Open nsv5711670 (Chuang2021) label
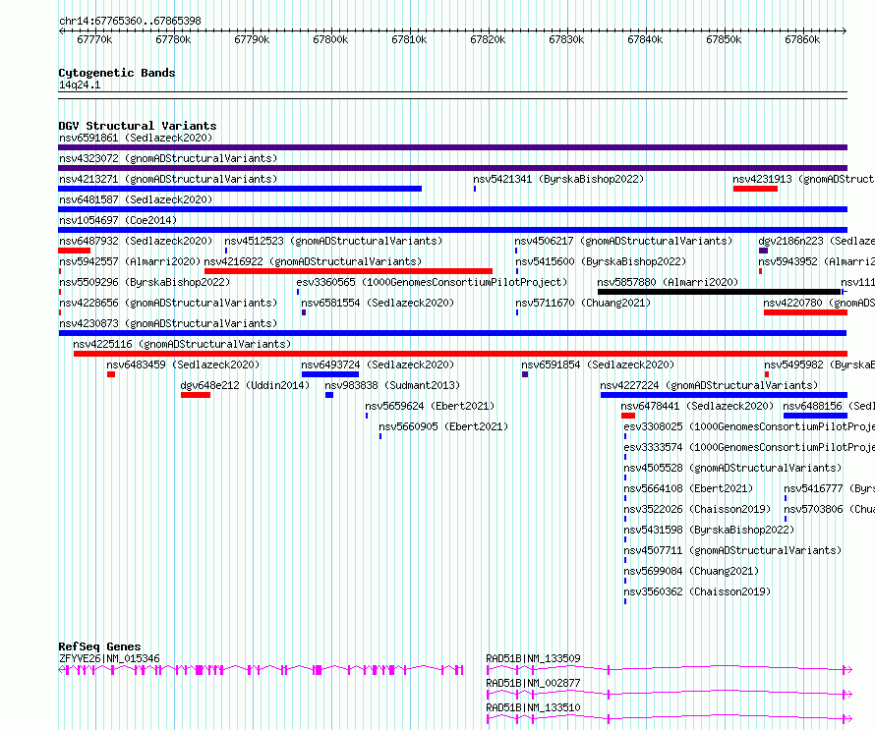Screen dimensions: 875x730 tap(583, 303)
